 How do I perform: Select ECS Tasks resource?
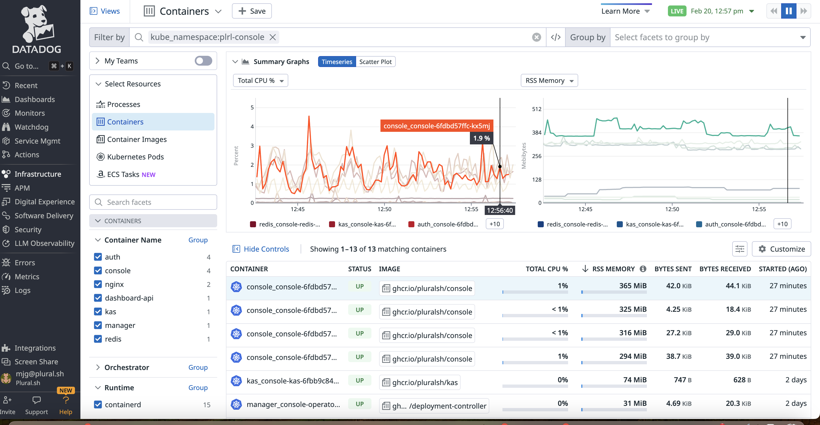coord(153,174)
